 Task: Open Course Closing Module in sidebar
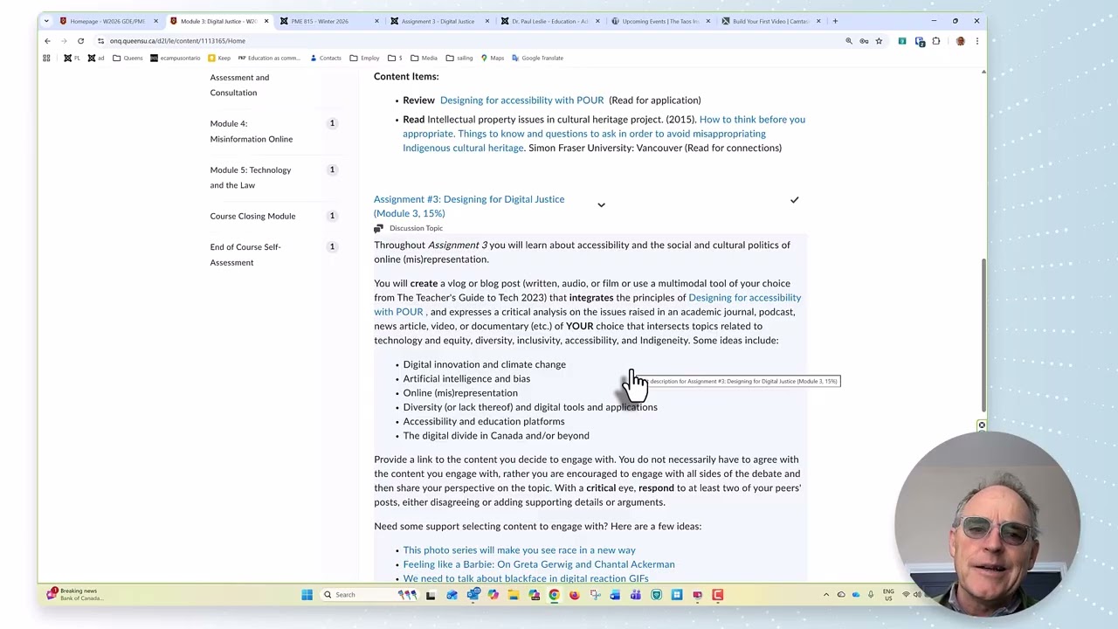click(252, 216)
